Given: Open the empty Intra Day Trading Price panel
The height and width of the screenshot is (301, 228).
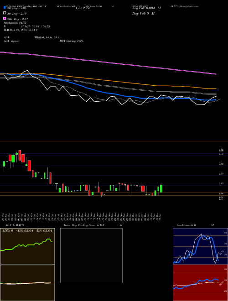Looking at the screenshot, I should 91,255.
